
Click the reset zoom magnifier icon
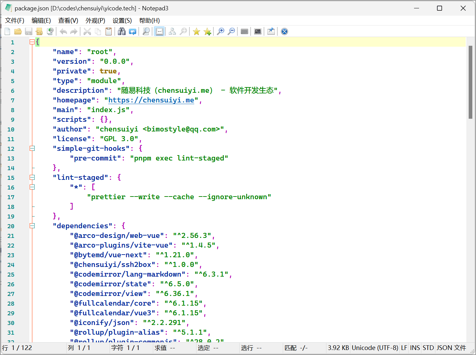183,31
